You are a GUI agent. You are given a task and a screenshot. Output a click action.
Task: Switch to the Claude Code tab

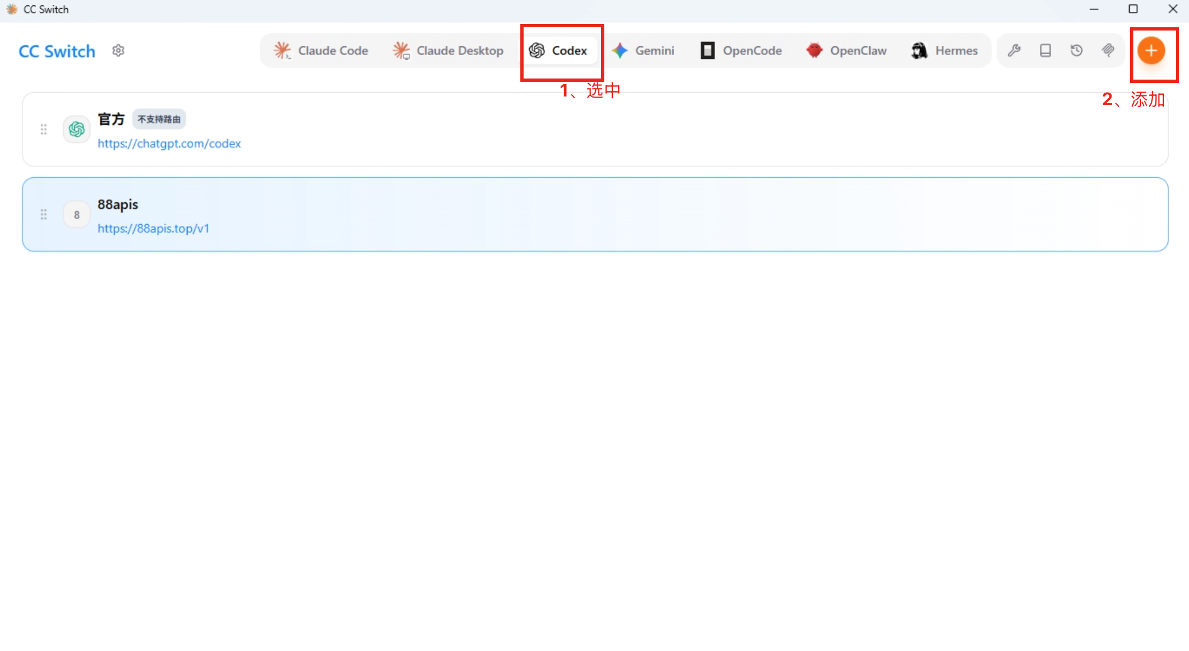321,51
